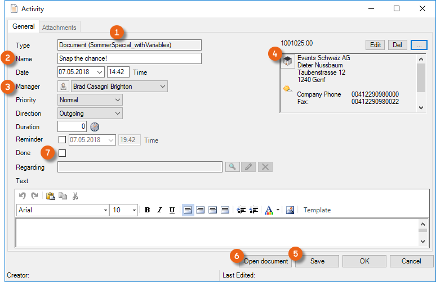This screenshot has height=282, width=436.
Task: Expand the Manager dropdown
Action: [x=163, y=87]
